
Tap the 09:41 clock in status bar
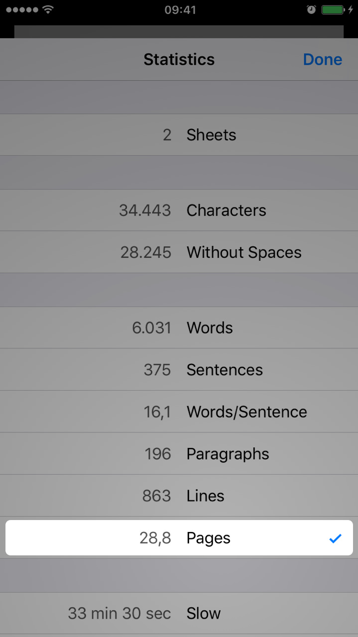click(x=180, y=10)
